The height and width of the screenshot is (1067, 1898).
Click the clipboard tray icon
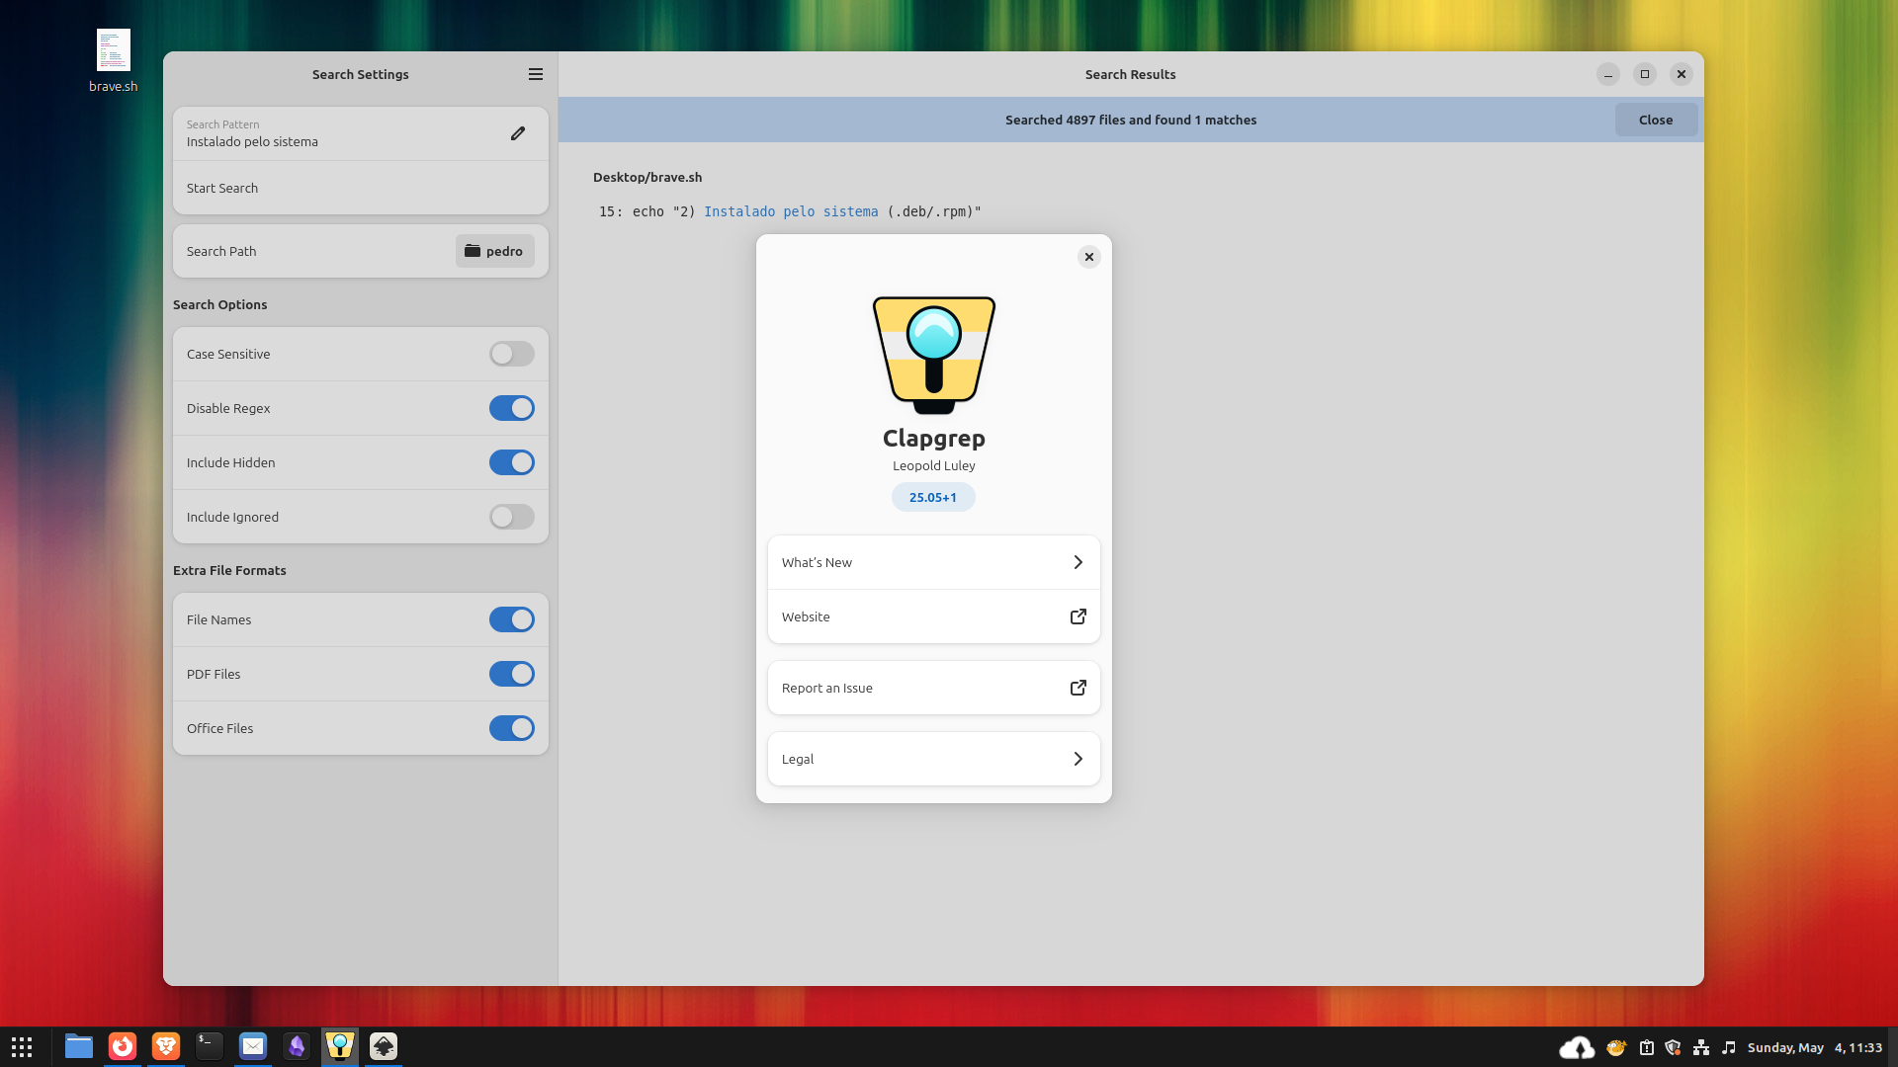pyautogui.click(x=1646, y=1047)
